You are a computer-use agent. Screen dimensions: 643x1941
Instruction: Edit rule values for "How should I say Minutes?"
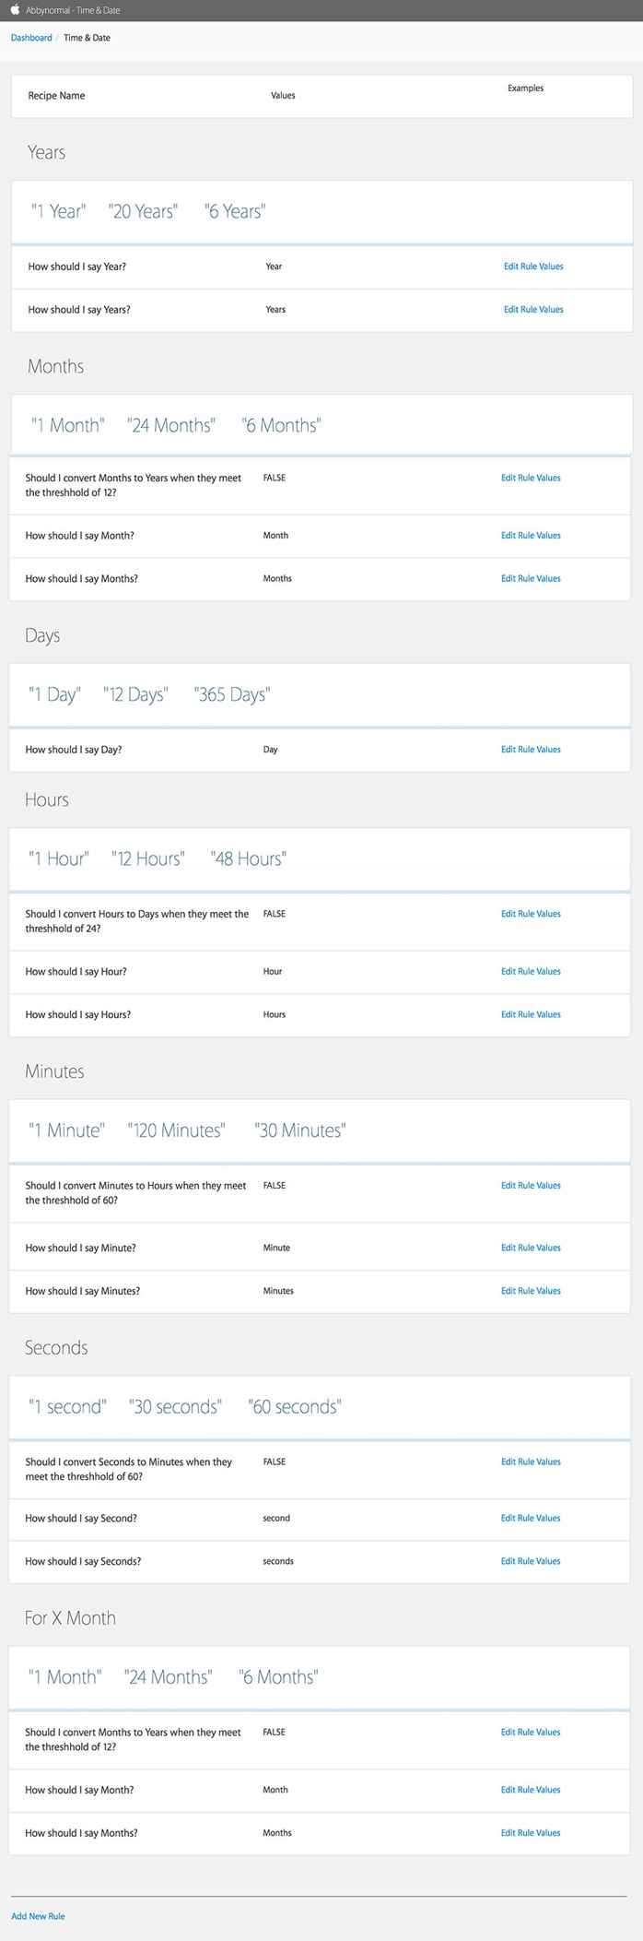[x=531, y=1291]
